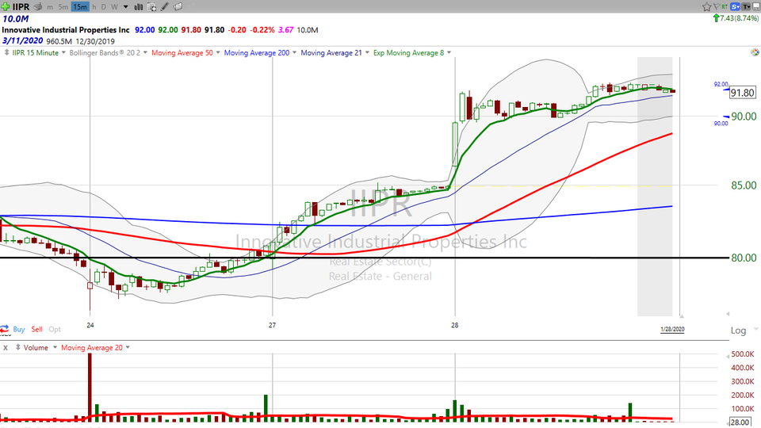The image size is (761, 428).
Task: Click the flag icon at top right
Action: point(717,6)
